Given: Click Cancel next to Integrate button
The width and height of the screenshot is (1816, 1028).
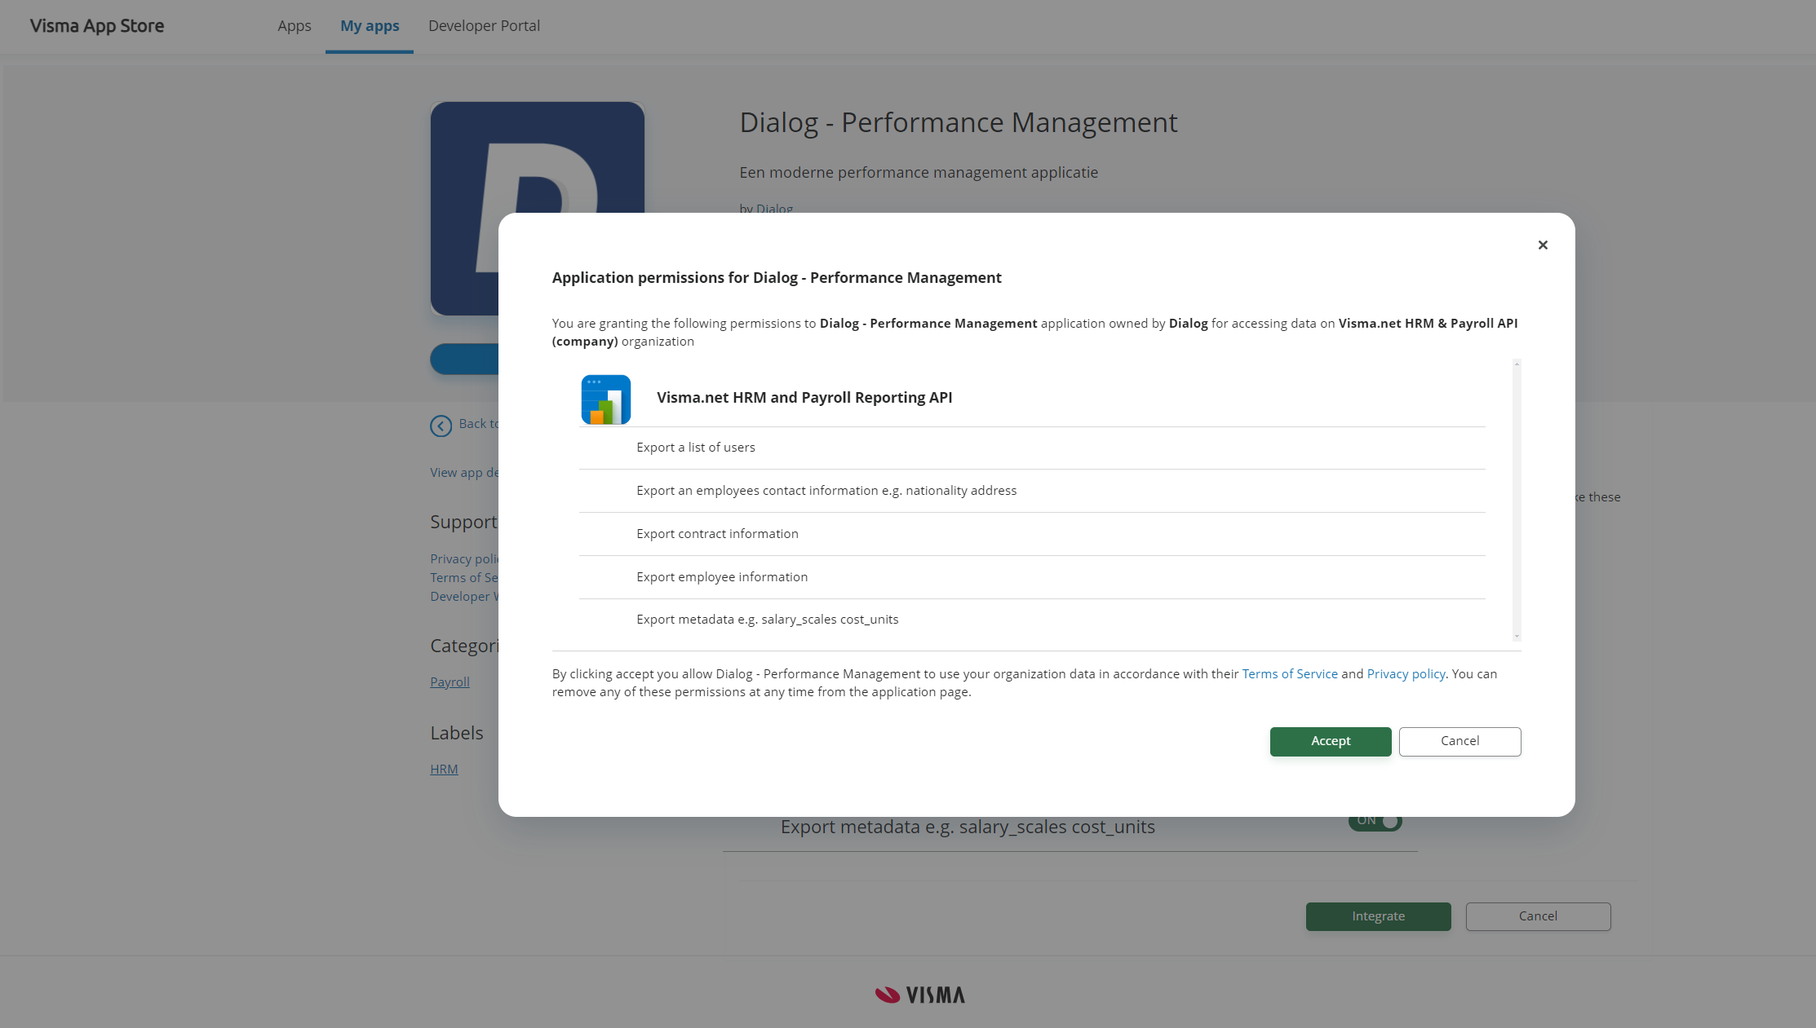Looking at the screenshot, I should [x=1538, y=916].
